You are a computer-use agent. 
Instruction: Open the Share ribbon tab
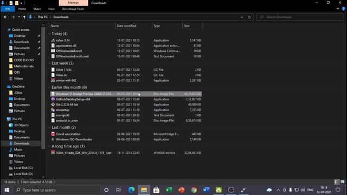pyautogui.click(x=37, y=9)
